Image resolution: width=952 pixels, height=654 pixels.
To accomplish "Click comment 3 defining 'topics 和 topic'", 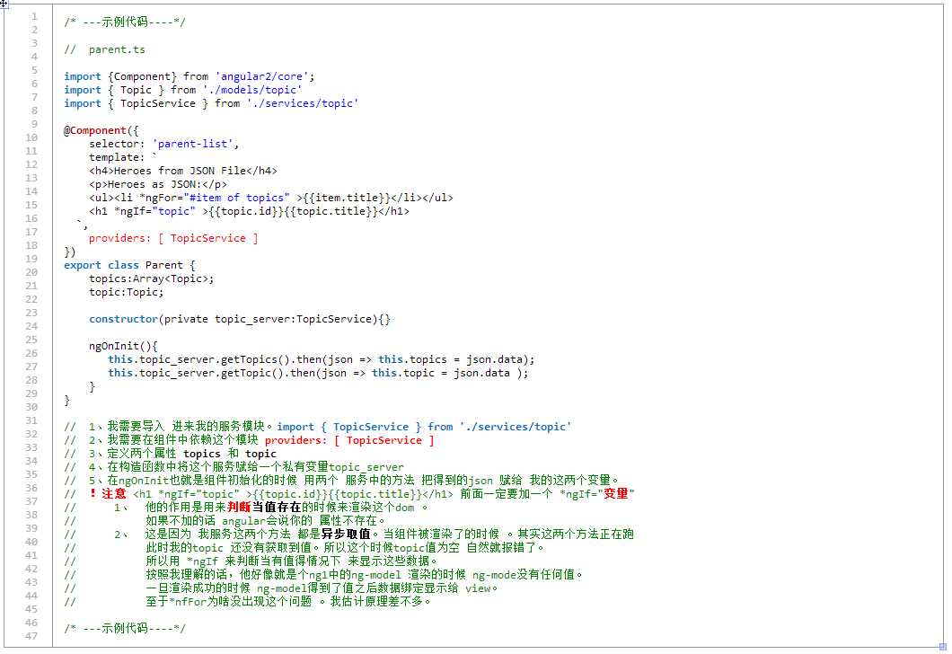I will [x=170, y=454].
